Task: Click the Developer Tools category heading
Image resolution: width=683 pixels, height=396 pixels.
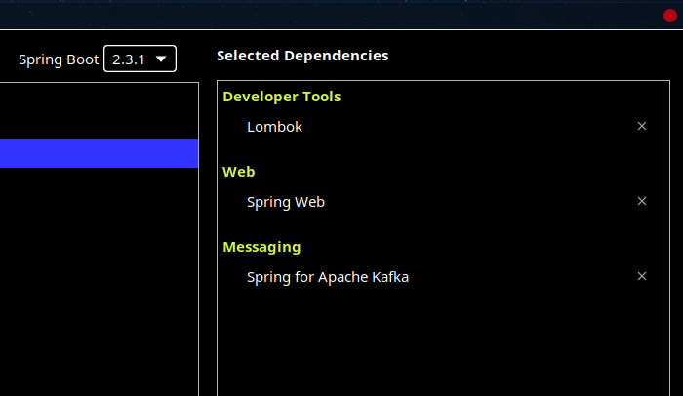Action: (x=281, y=97)
